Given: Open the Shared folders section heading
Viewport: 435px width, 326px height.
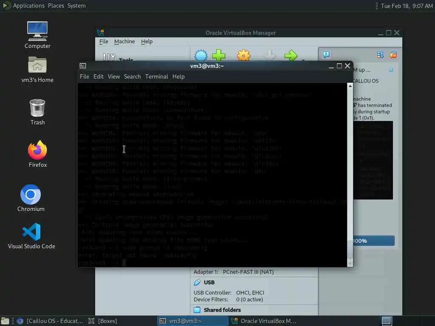Looking at the screenshot, I should pos(222,310).
